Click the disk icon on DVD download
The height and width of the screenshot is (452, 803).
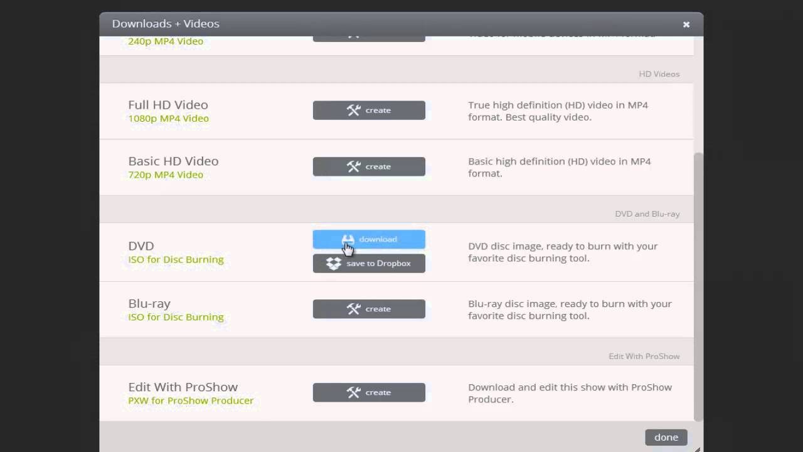pos(348,239)
